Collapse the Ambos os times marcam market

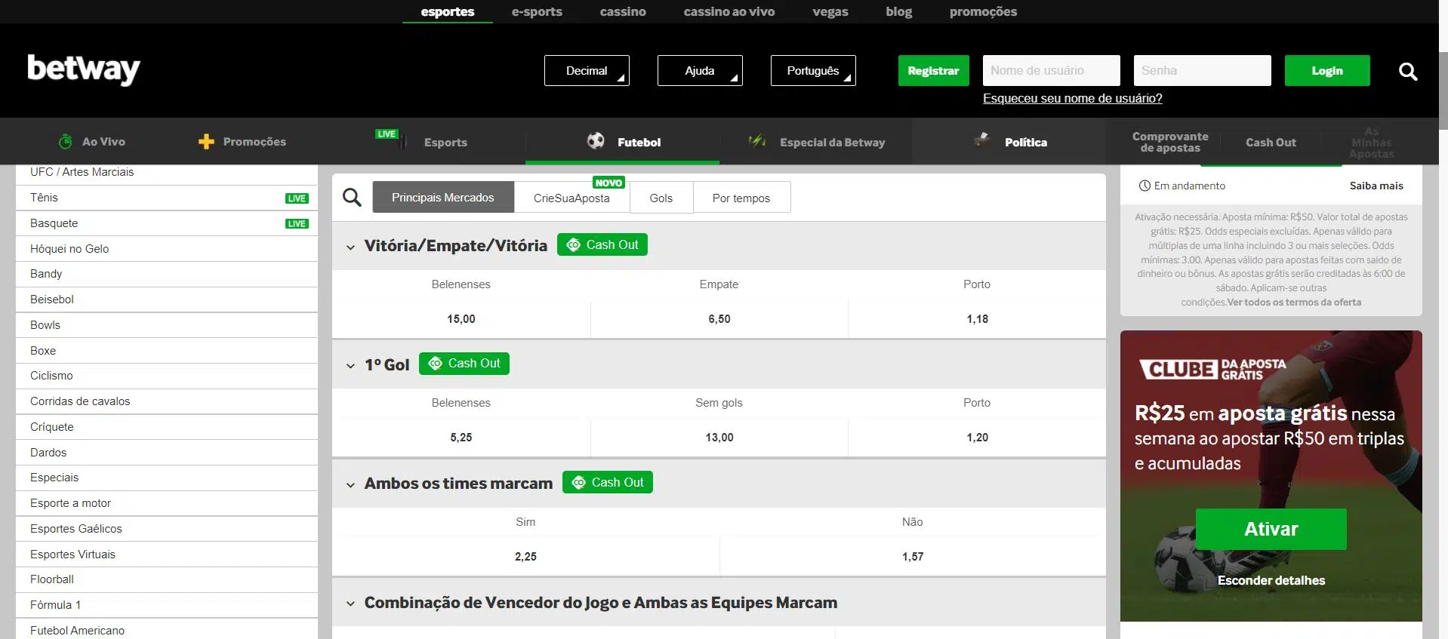(350, 484)
